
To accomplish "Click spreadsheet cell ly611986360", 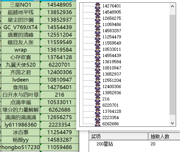I will click(20, 125).
